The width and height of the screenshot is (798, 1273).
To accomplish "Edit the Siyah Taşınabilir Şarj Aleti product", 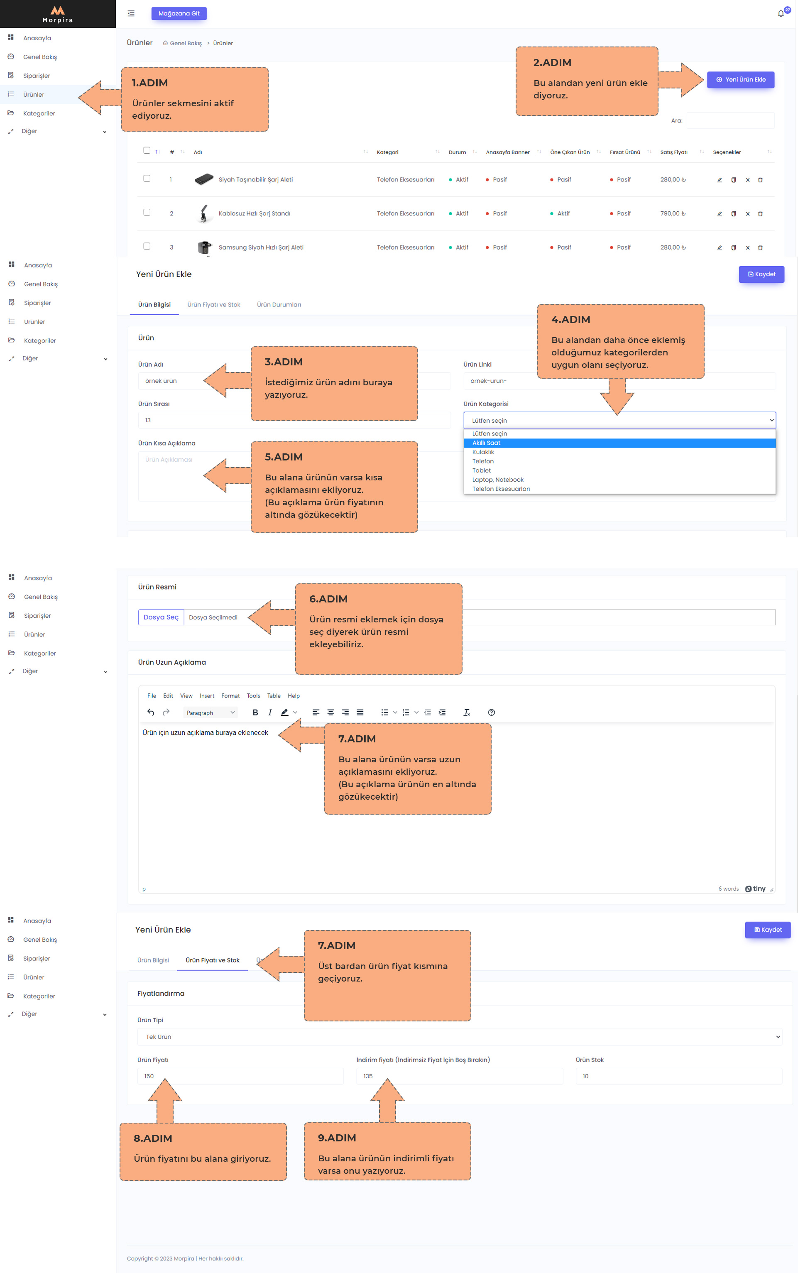I will (x=720, y=180).
